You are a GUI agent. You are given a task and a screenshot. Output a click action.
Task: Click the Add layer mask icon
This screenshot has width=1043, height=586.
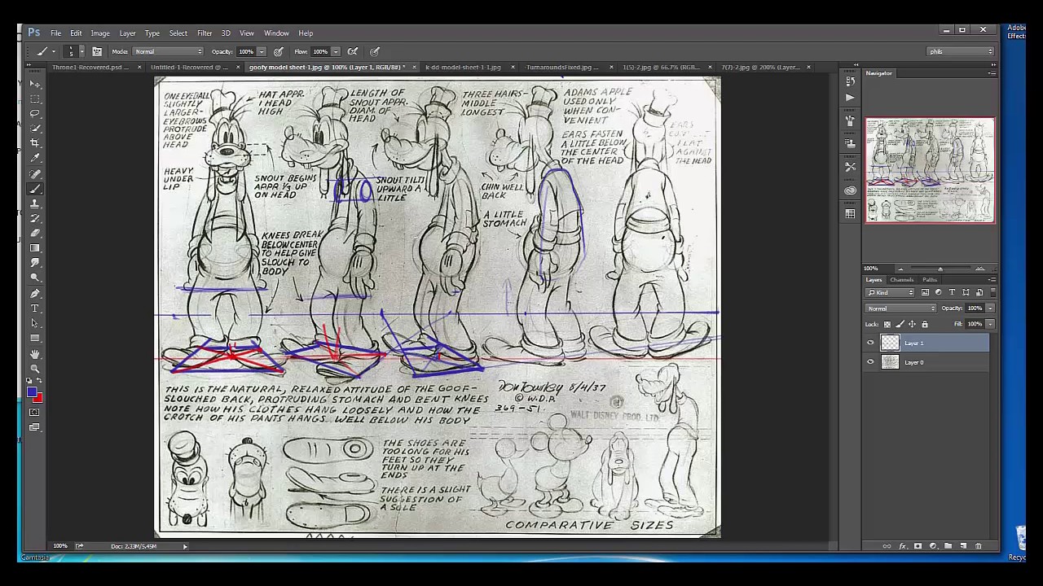tap(918, 546)
